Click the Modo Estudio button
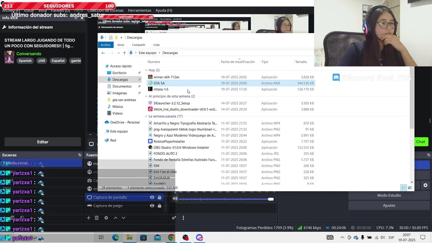 coord(389,195)
